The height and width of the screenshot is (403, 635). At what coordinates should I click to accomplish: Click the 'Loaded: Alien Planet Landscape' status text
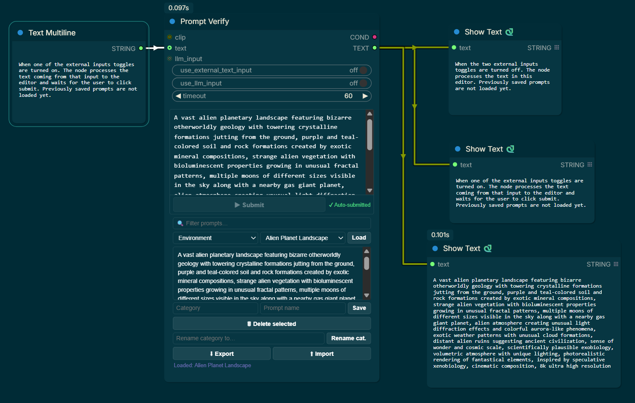point(212,365)
